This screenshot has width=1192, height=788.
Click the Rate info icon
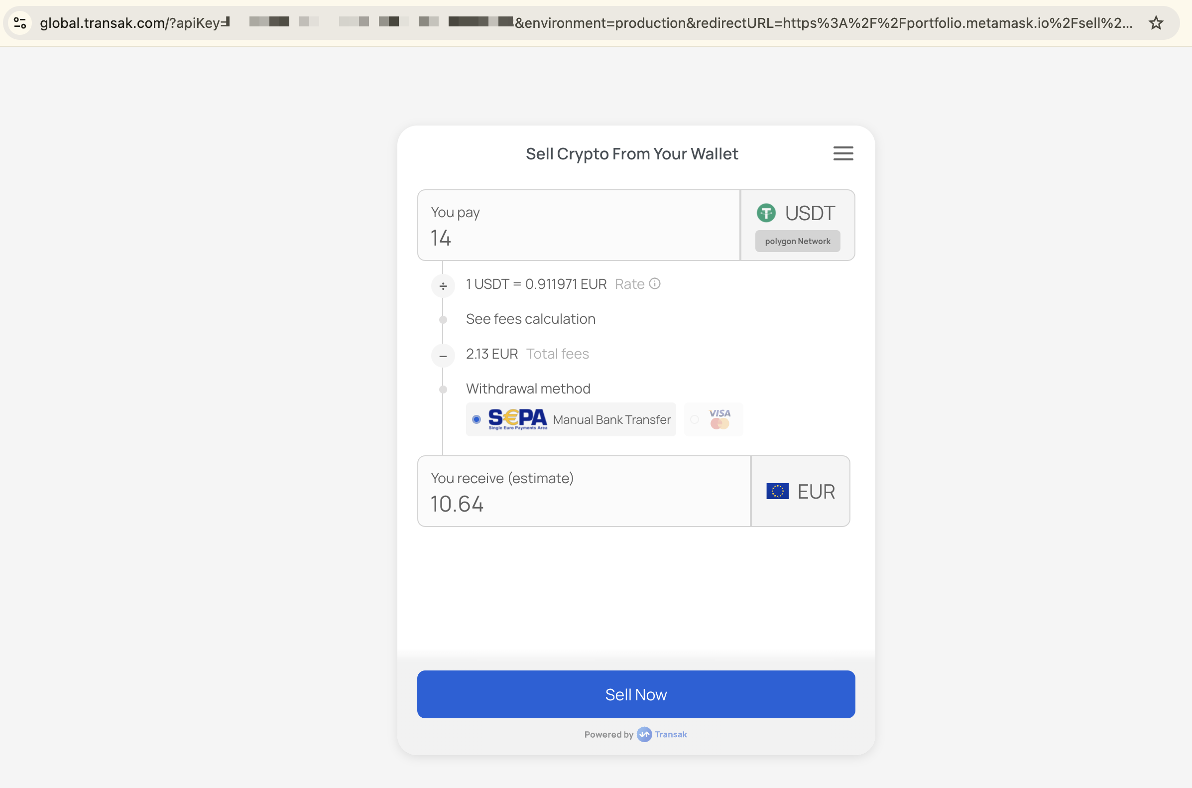click(x=655, y=284)
